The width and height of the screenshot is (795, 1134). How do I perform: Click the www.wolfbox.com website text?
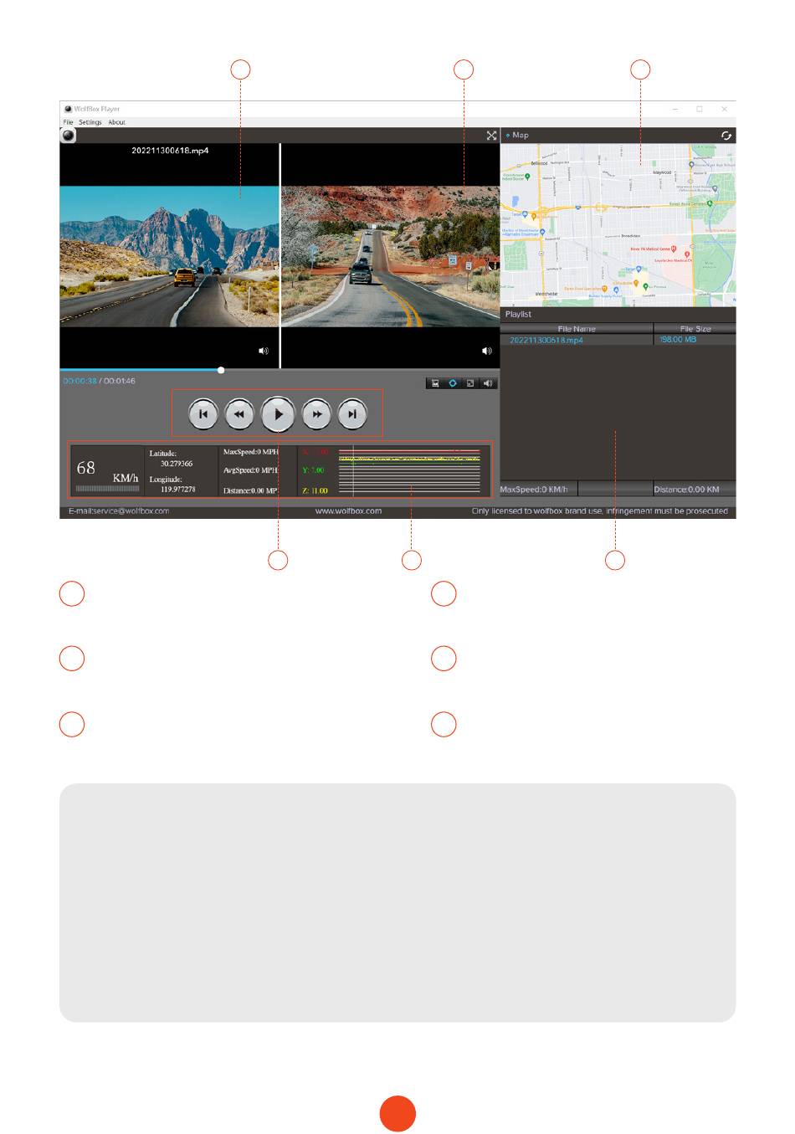[x=348, y=511]
